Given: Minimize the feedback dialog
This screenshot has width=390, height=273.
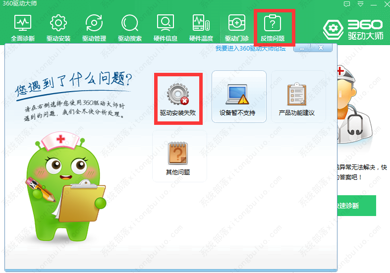Looking at the screenshot, I should [x=302, y=48].
